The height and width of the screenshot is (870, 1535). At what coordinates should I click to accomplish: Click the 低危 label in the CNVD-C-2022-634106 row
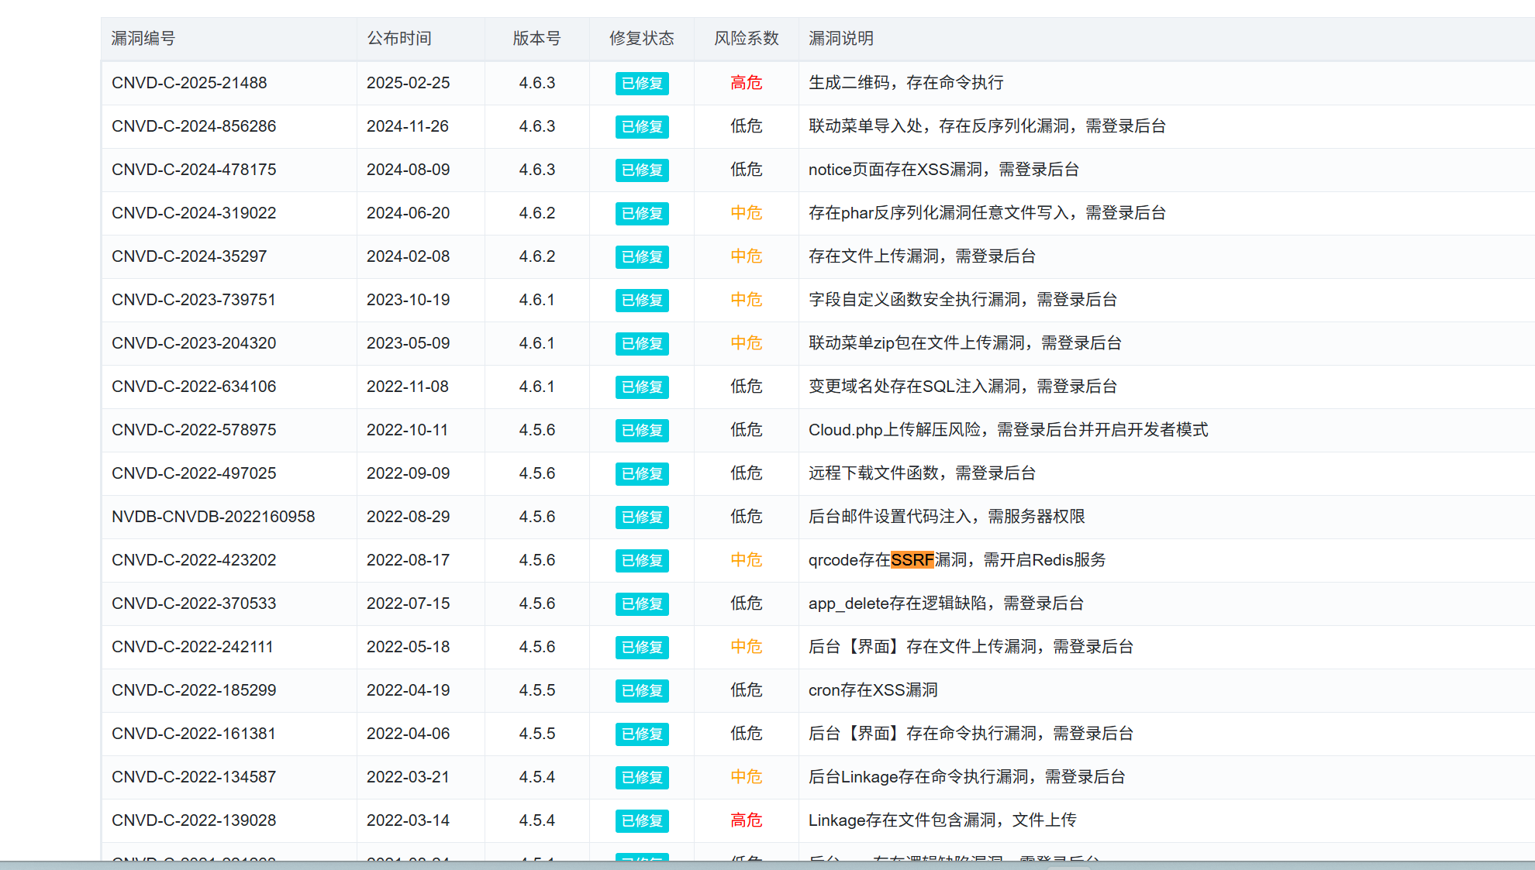[746, 387]
